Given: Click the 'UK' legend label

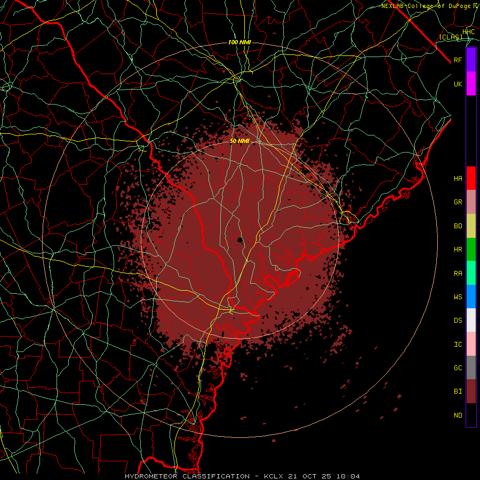Looking at the screenshot, I should pos(458,84).
